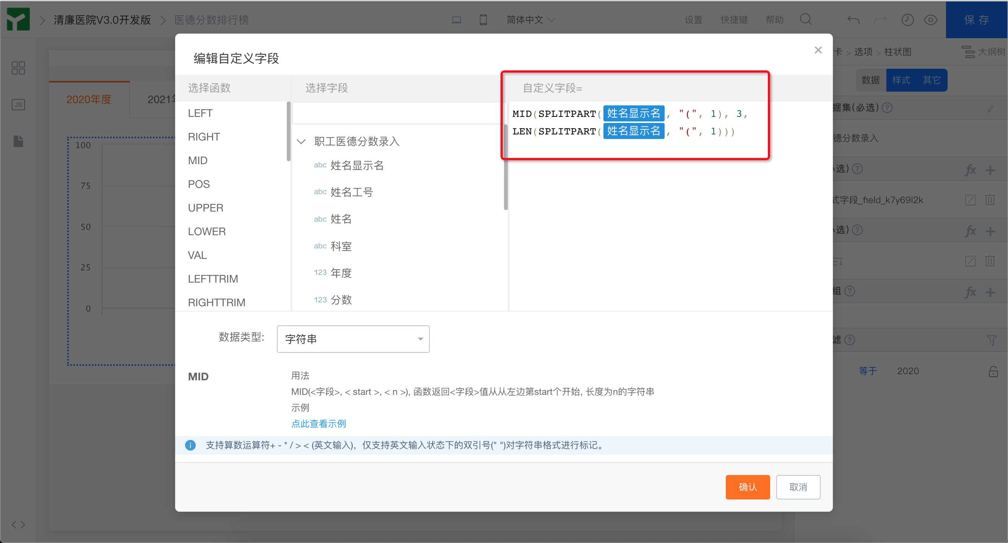Image resolution: width=1008 pixels, height=543 pixels.
Task: Click the desktop preview icon
Action: (x=456, y=19)
